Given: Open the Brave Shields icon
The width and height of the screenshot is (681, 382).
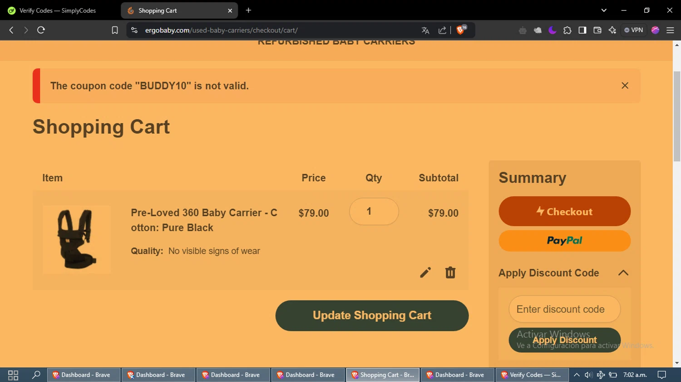Looking at the screenshot, I should [461, 30].
